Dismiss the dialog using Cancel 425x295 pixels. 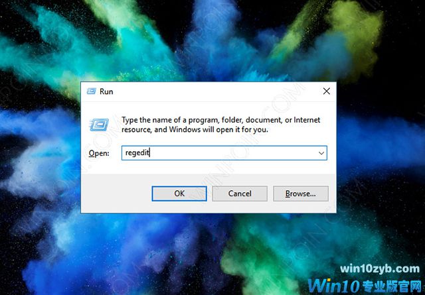coord(240,194)
